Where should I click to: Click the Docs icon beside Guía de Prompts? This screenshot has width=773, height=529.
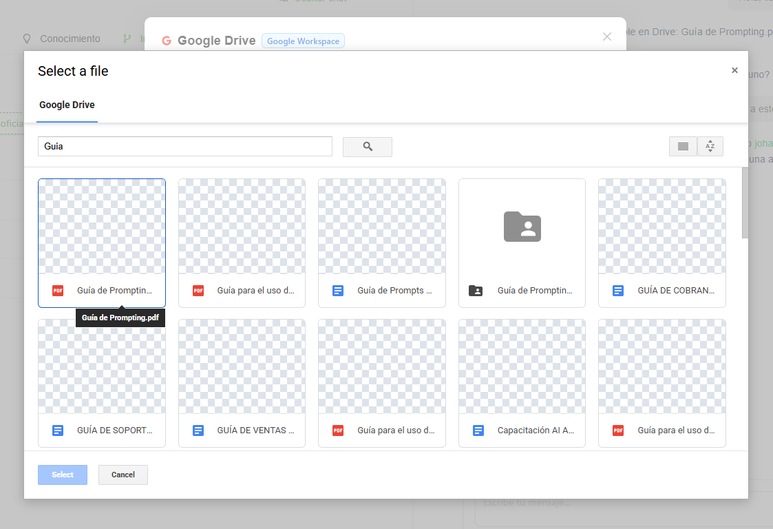pos(338,291)
